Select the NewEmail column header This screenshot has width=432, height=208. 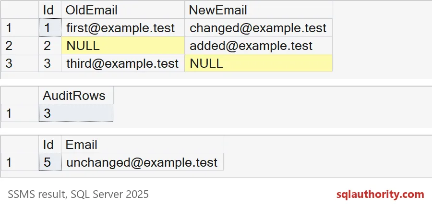pyautogui.click(x=259, y=10)
